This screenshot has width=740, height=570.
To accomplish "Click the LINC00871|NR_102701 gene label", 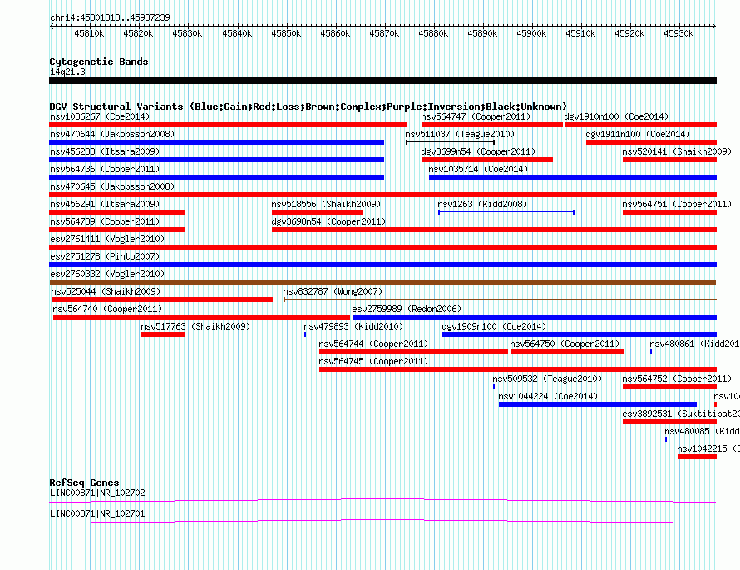I will 97,513.
